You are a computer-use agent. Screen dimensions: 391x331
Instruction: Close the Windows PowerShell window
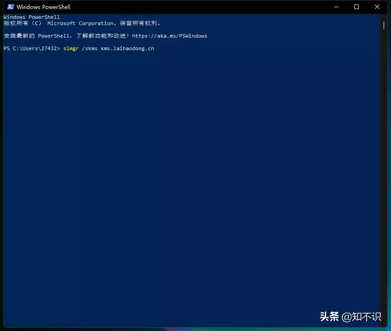(x=377, y=7)
